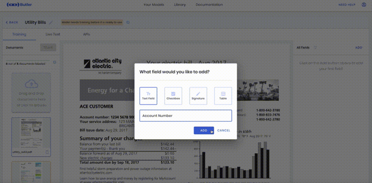The height and width of the screenshot is (183, 372).
Task: Click ADD in the All Fields panel
Action: 359,48
